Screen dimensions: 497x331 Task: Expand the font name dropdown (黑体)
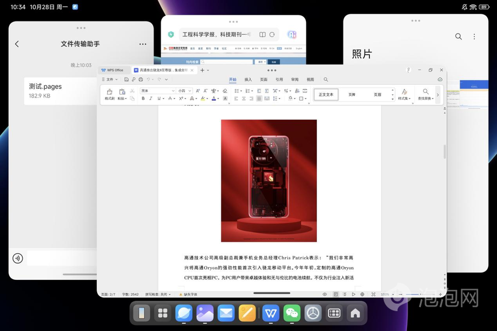[173, 91]
